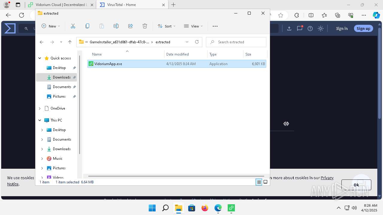Reload the page in Edge

pyautogui.click(x=22, y=15)
